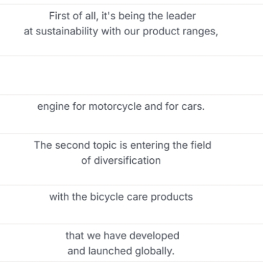Select line "The second topic is entering the field"
The width and height of the screenshot is (263, 262).
point(123,145)
